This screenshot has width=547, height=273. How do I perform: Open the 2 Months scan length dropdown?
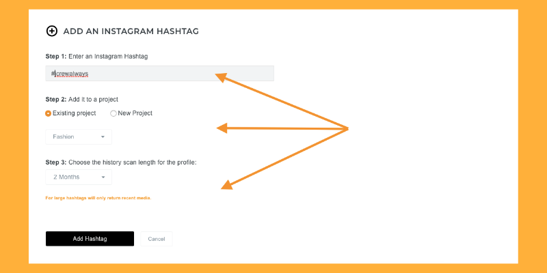(x=79, y=177)
